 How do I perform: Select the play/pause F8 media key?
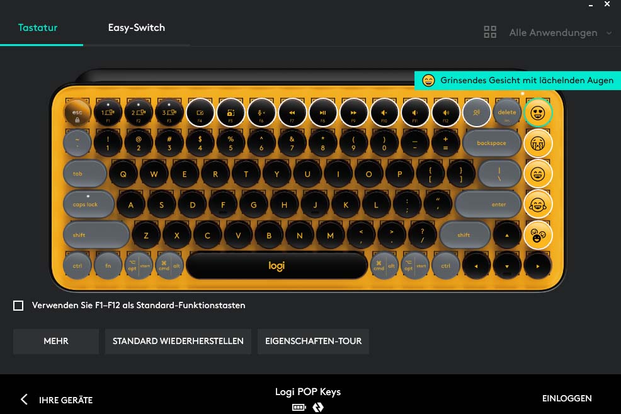click(322, 113)
